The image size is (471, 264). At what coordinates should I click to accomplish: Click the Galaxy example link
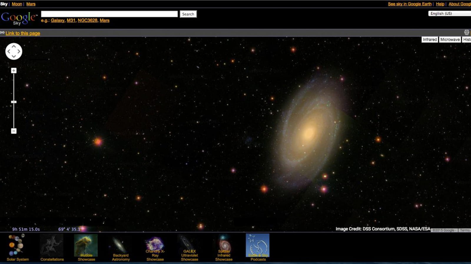[x=58, y=21]
